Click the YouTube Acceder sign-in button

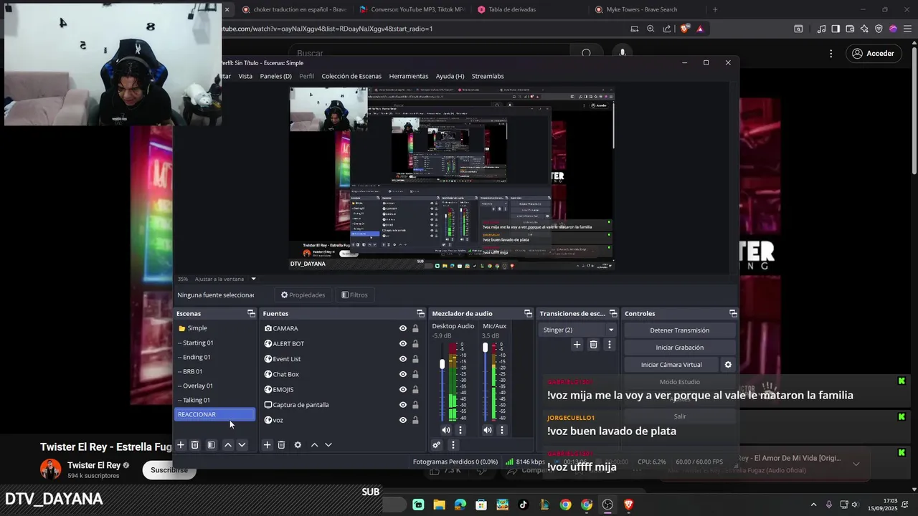coord(873,53)
